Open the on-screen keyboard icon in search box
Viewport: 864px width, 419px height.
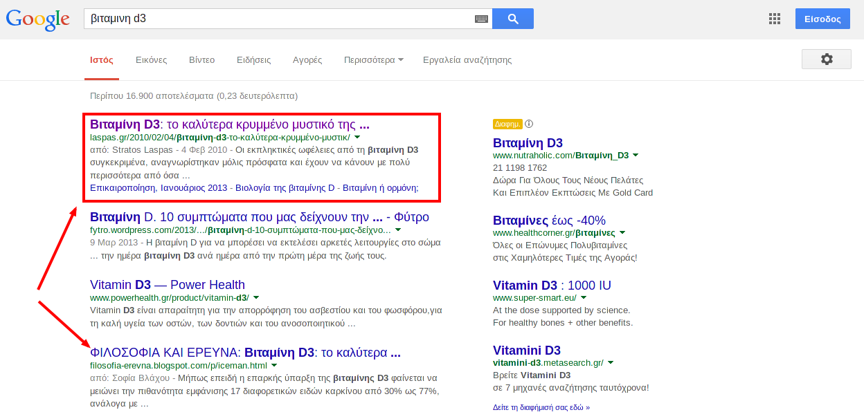[481, 19]
